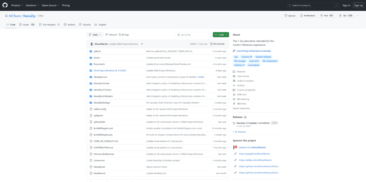Screen dimensions: 366x182
Task: Click the failed check X icon
Action: coord(142,44)
